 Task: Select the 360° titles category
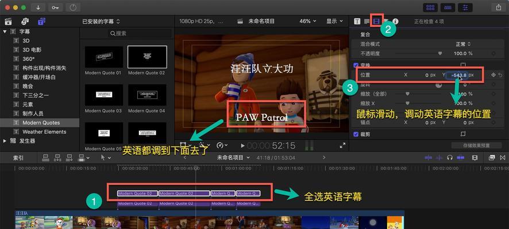coord(28,59)
